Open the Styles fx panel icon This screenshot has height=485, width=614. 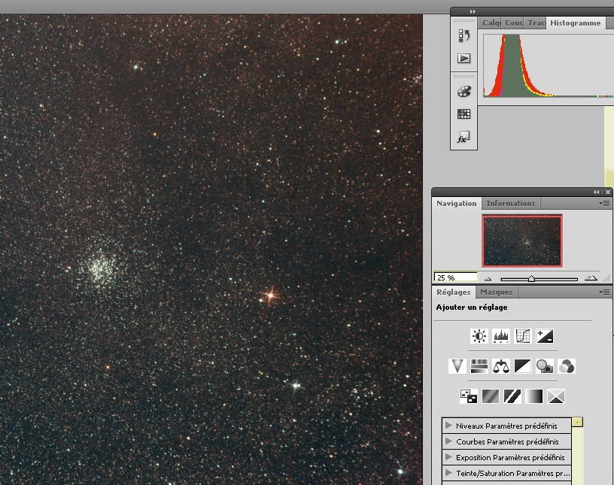click(464, 138)
